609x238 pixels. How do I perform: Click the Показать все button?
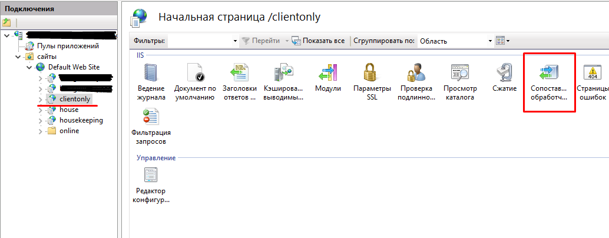point(319,41)
